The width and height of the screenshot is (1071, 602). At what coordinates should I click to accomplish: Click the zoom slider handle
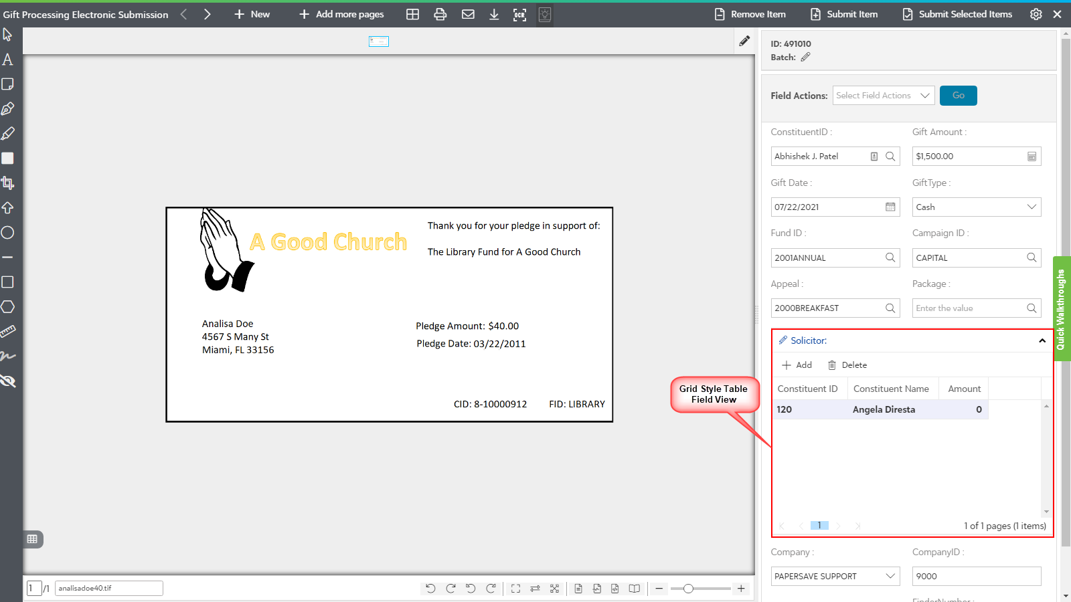click(x=688, y=589)
